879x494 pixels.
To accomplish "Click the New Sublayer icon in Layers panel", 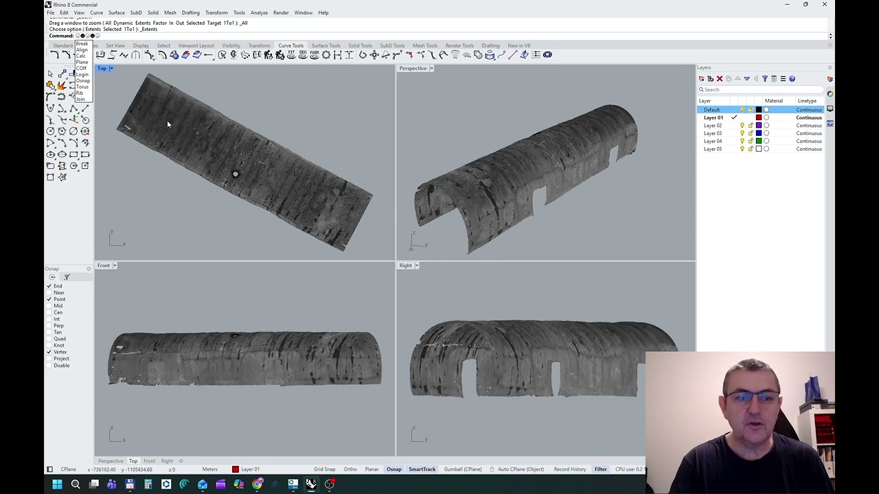I will (710, 79).
